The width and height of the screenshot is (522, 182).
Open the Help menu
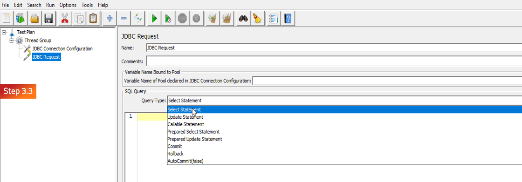[x=103, y=5]
